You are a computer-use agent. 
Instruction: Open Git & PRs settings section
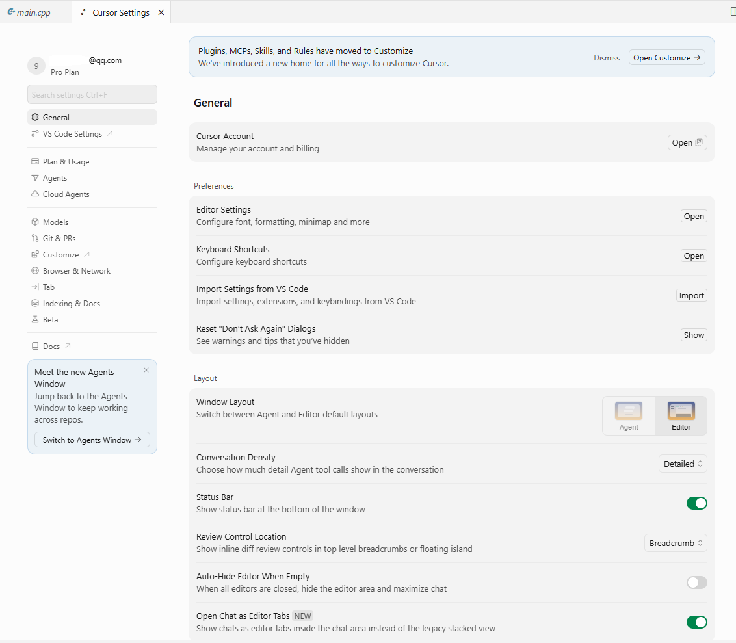[x=92, y=238]
